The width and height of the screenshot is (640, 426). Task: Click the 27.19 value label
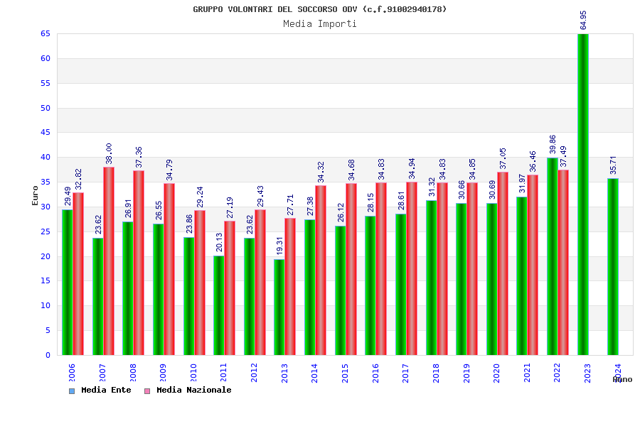230,207
